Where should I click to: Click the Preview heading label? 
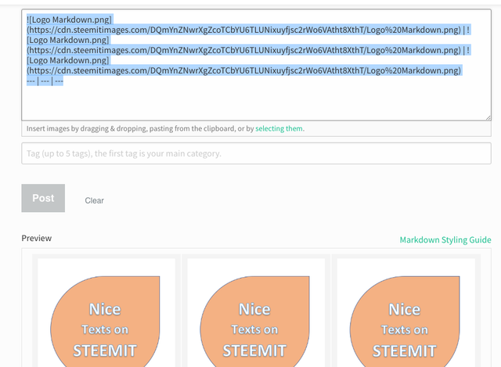[36, 238]
